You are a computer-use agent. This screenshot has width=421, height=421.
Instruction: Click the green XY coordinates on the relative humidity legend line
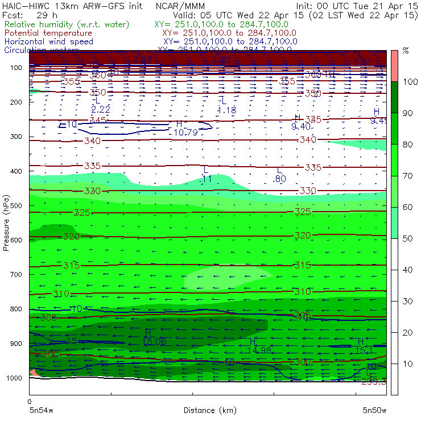(221, 24)
